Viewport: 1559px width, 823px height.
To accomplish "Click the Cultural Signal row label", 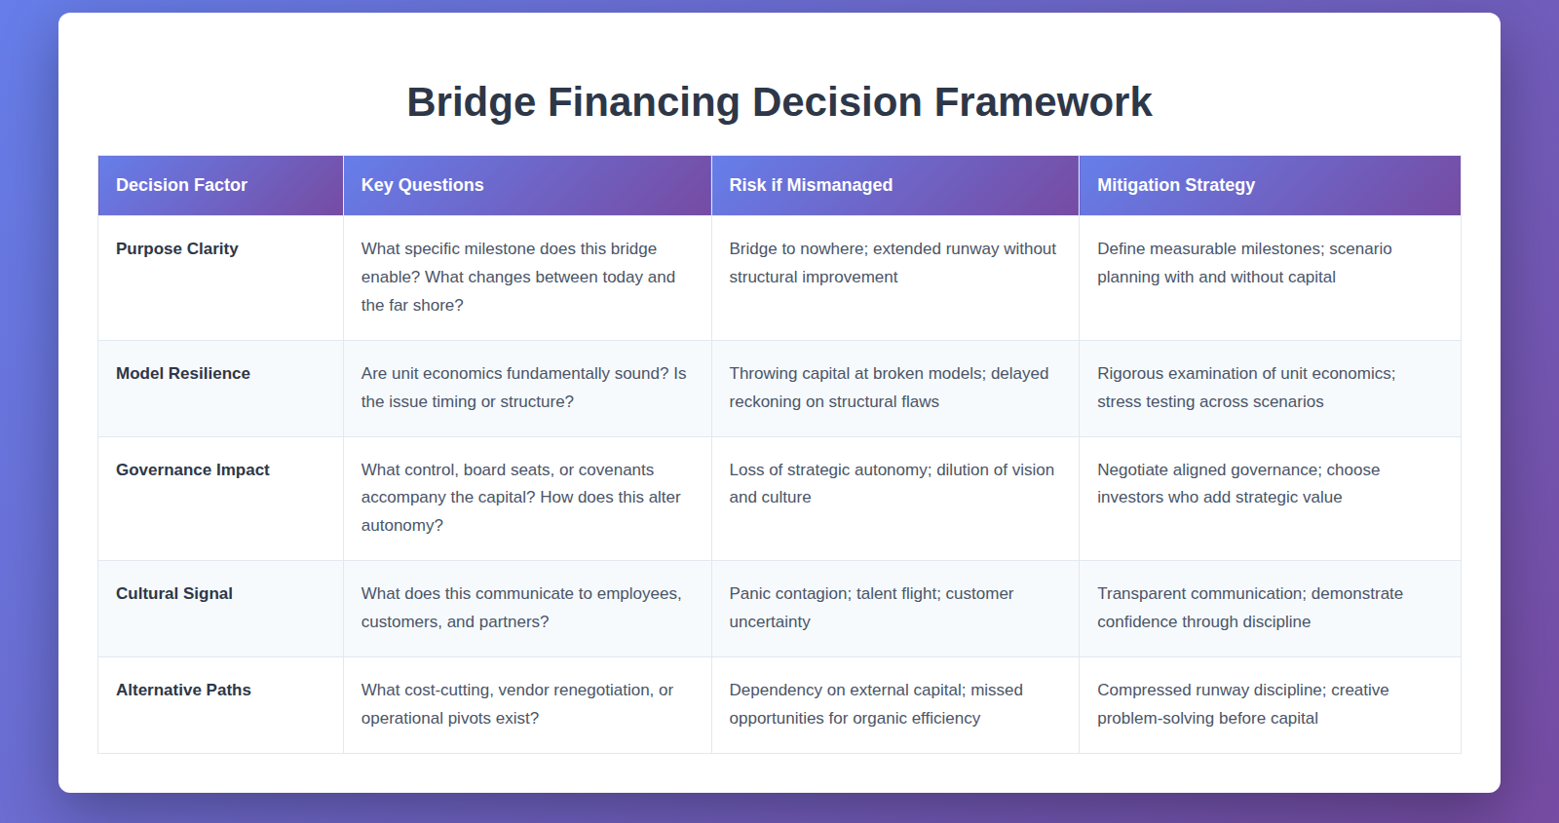I will click(x=174, y=593).
